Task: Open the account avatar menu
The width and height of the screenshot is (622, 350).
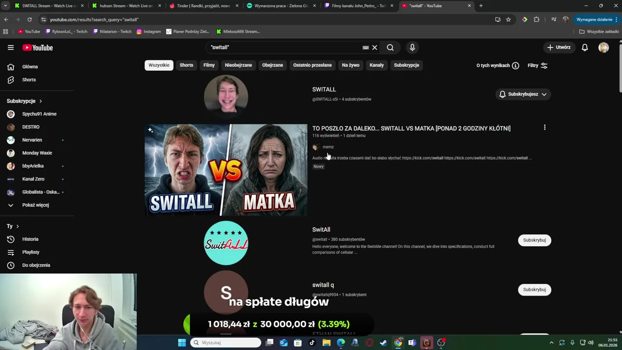Action: coord(604,48)
